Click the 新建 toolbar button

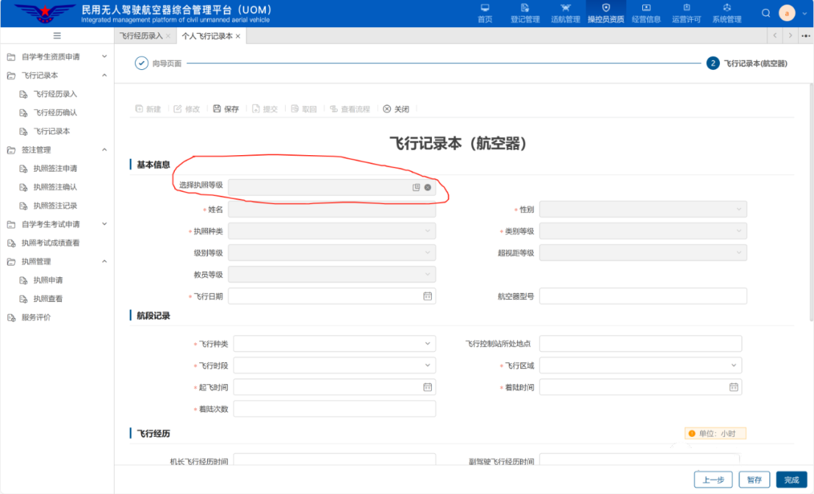pyautogui.click(x=148, y=109)
